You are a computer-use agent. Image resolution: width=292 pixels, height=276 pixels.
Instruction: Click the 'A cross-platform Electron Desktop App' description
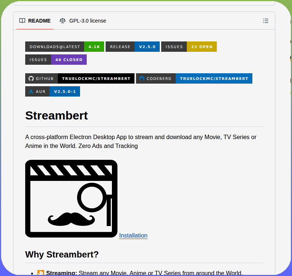point(141,142)
